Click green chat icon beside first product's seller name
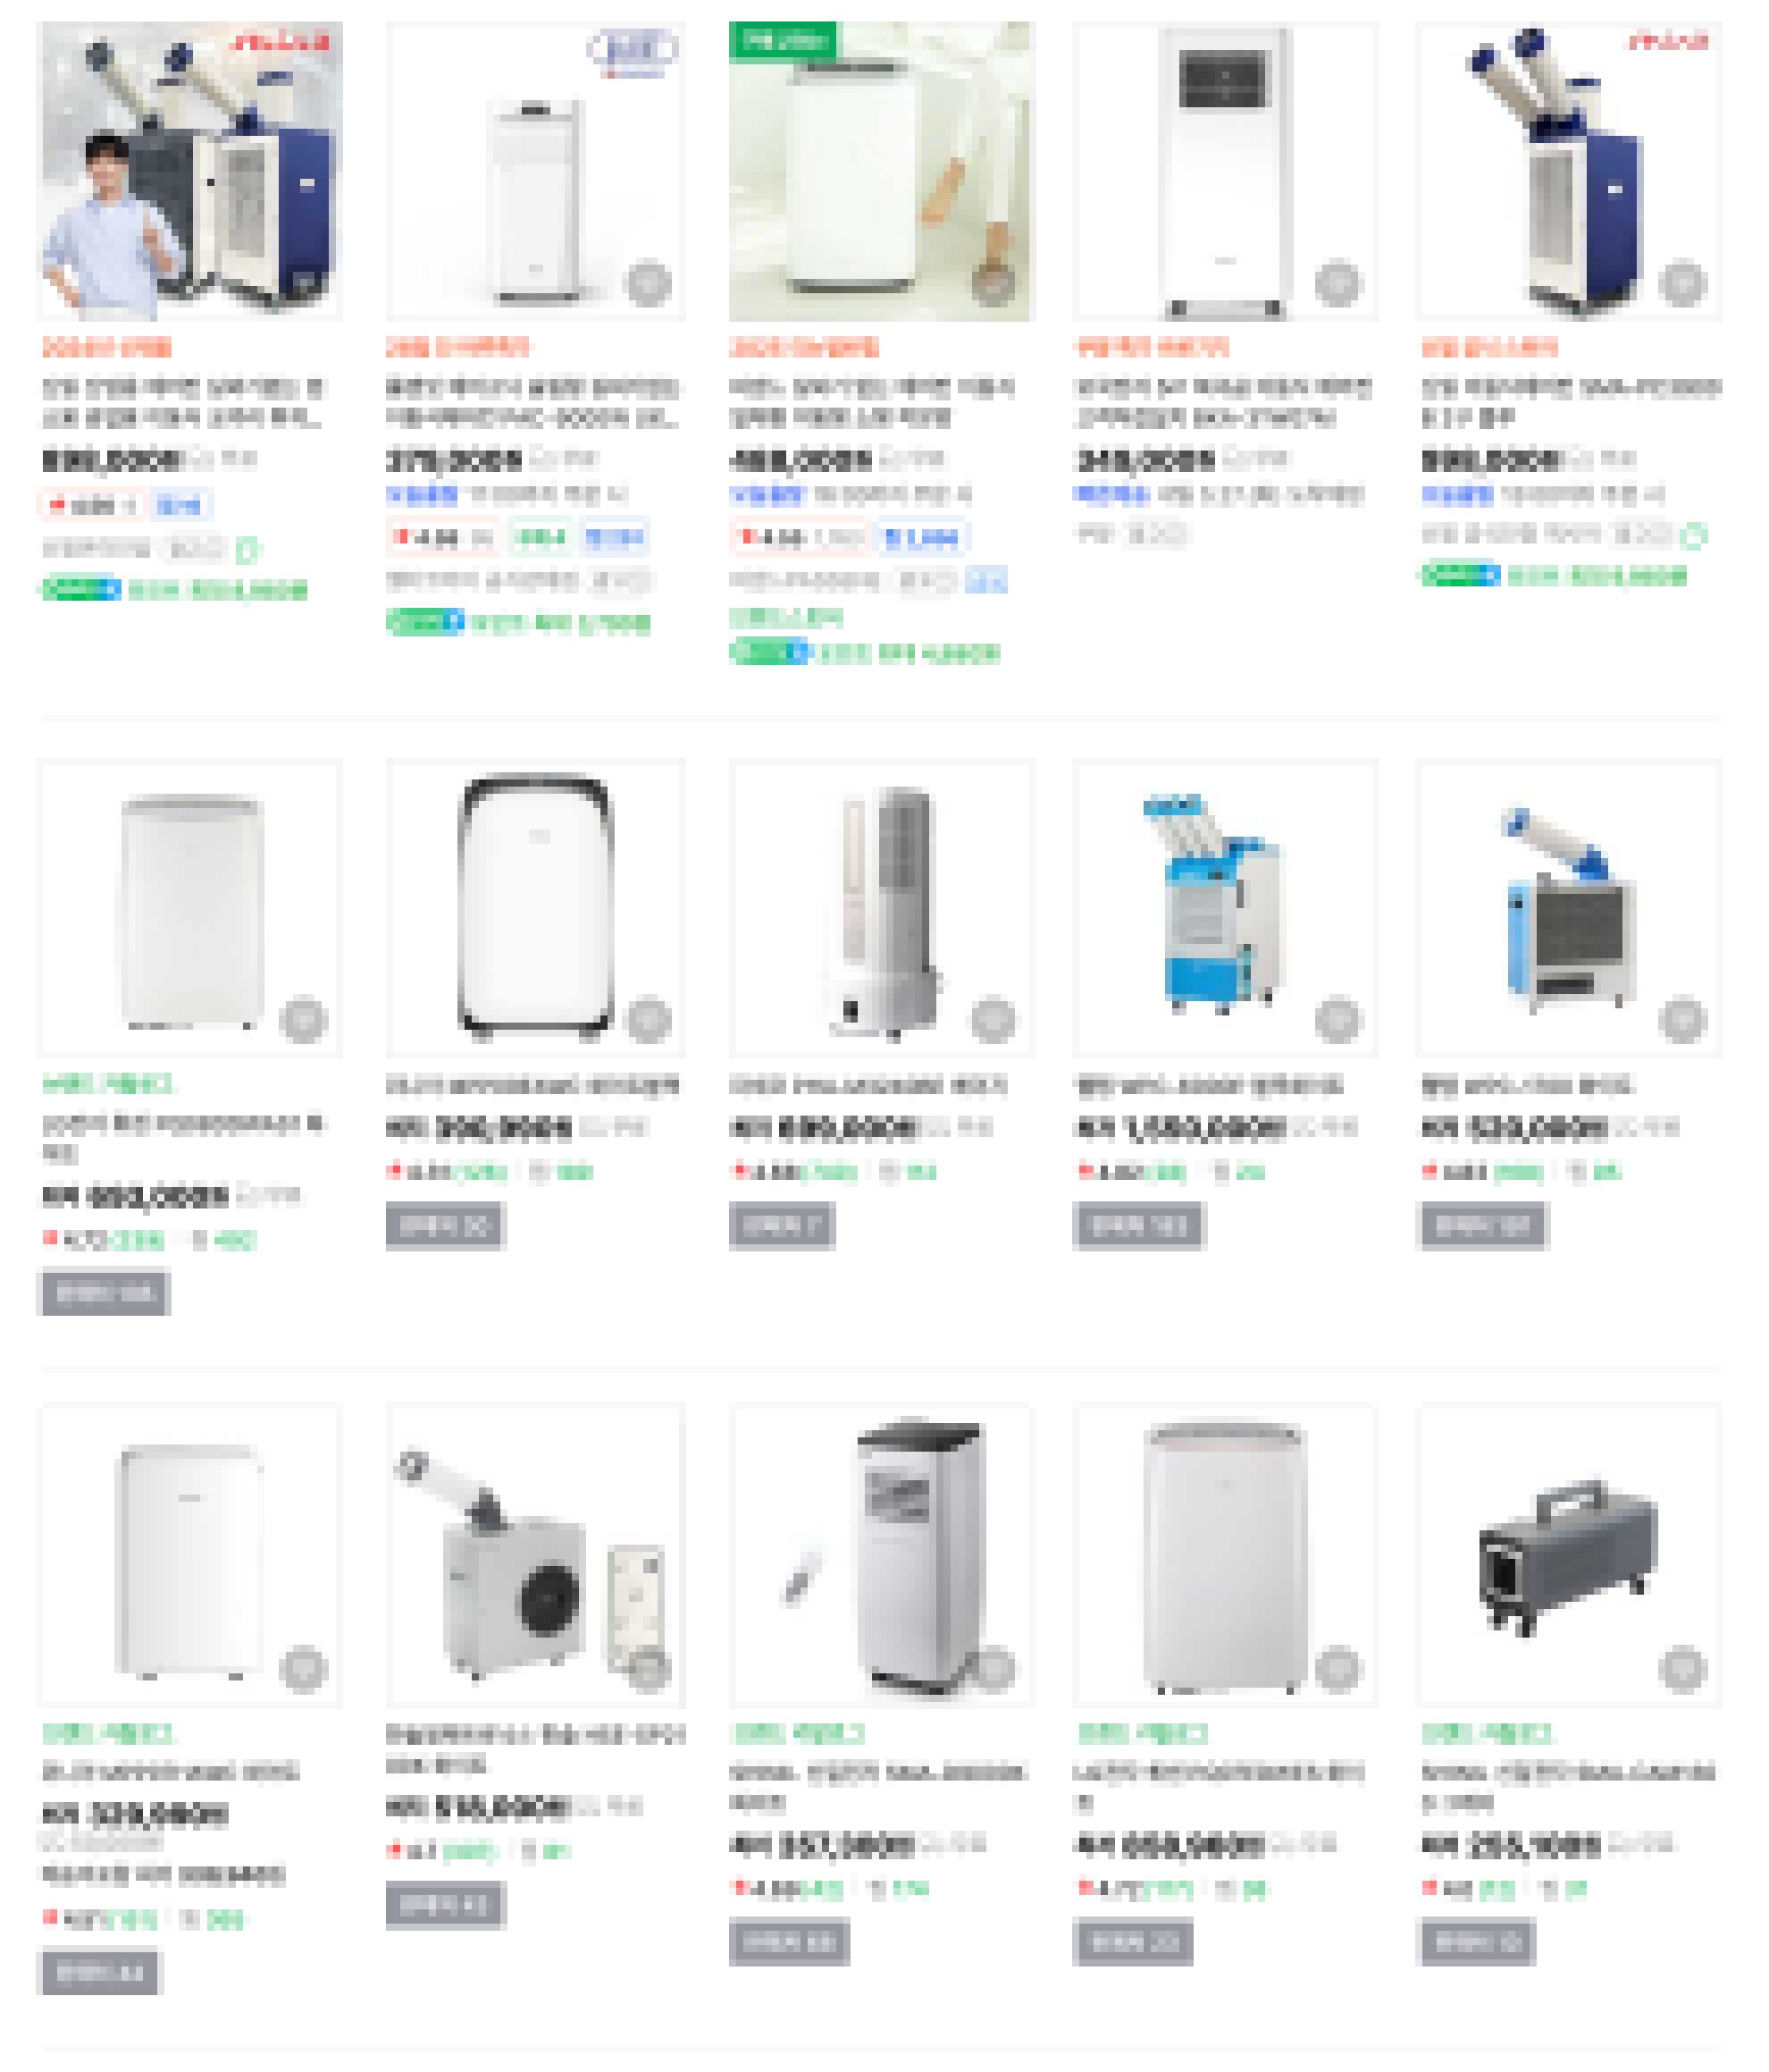This screenshot has height=2072, width=1769. tap(247, 549)
